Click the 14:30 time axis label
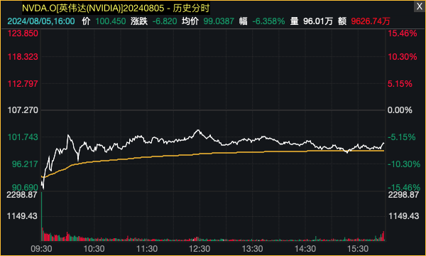 click(x=305, y=249)
